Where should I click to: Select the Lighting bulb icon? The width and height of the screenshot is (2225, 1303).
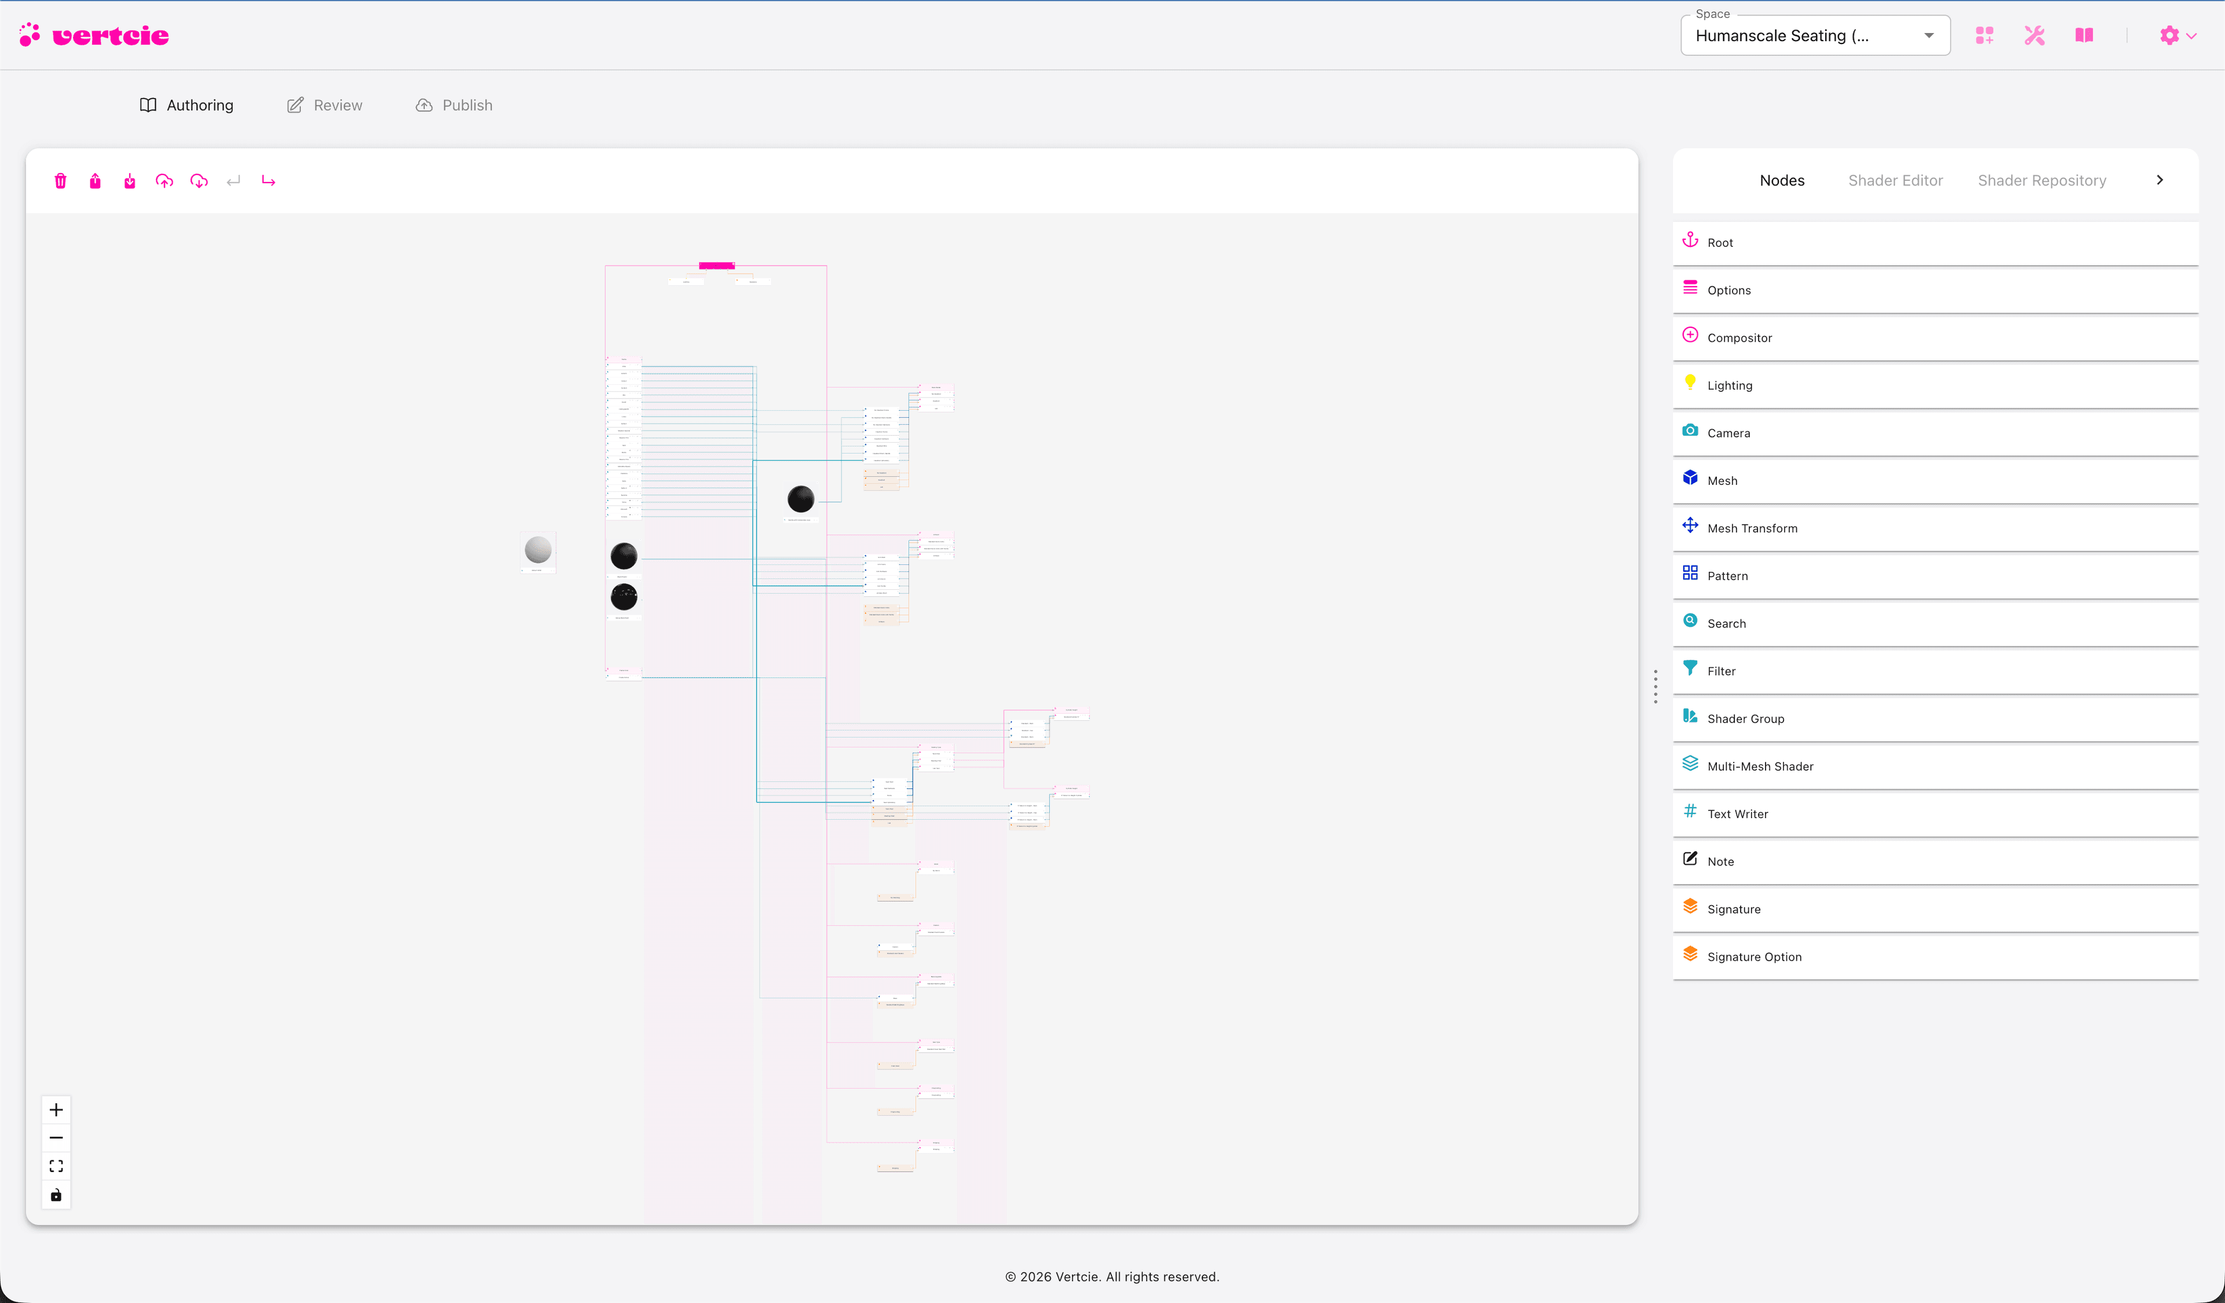click(x=1690, y=383)
